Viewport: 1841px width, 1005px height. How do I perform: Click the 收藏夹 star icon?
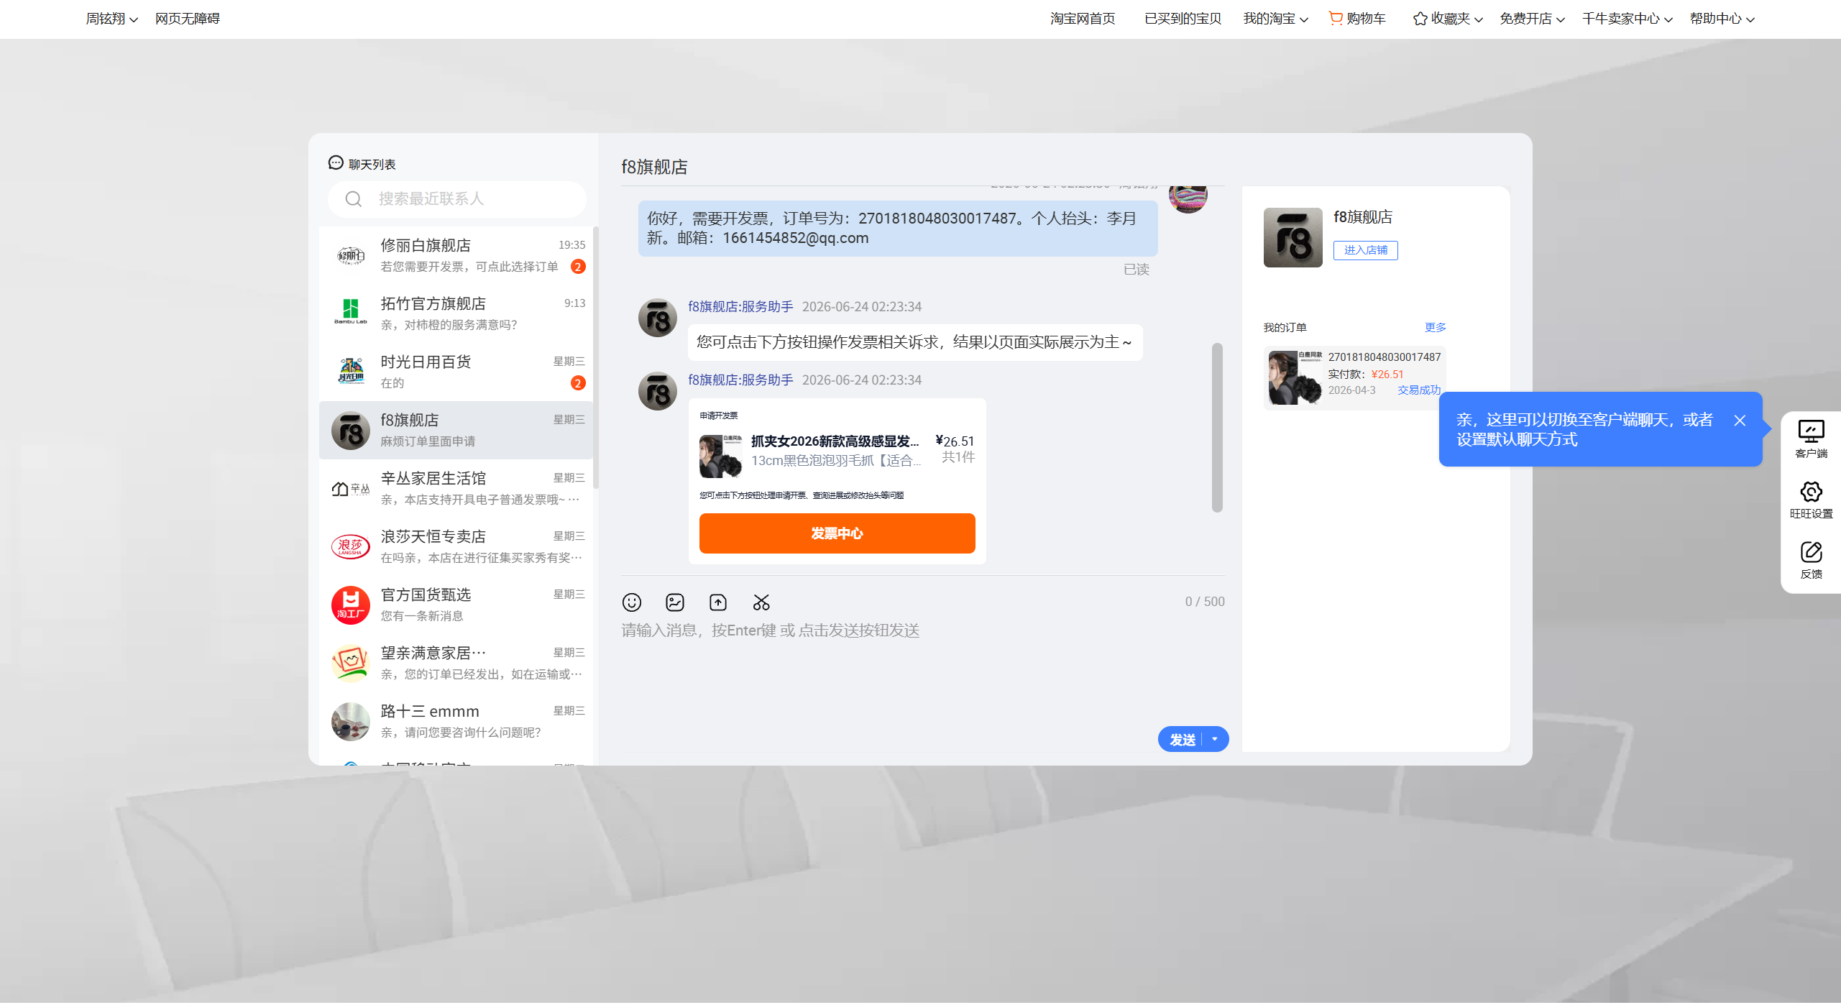pos(1420,19)
